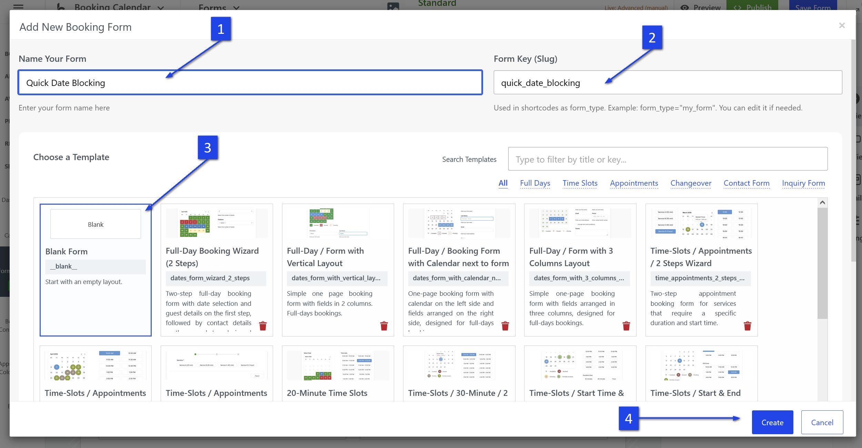Show Time Slots templates only
The image size is (862, 448).
[x=580, y=183]
